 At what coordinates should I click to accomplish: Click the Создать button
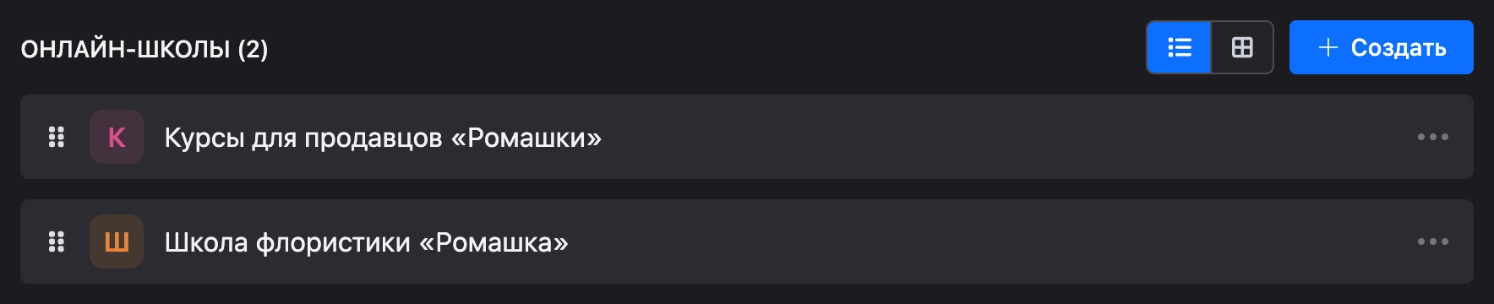pos(1381,47)
